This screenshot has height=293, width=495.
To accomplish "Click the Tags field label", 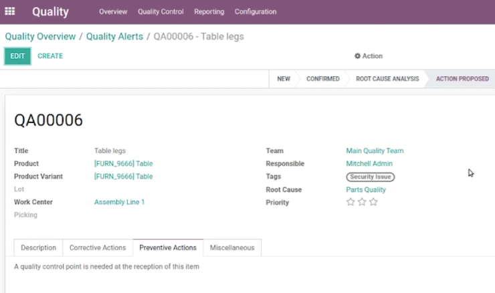I will (x=274, y=177).
